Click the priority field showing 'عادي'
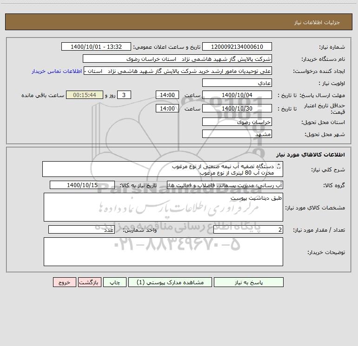Viewport: 358px width, 346px height. [237, 83]
